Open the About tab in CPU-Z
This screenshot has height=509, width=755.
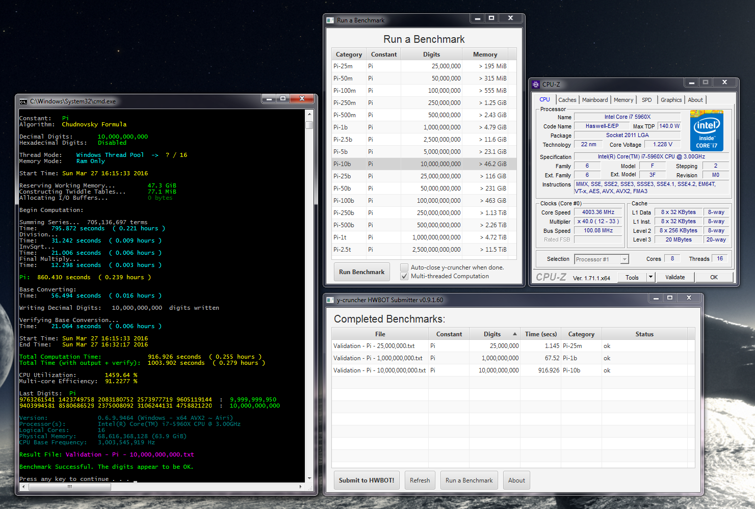pos(695,100)
